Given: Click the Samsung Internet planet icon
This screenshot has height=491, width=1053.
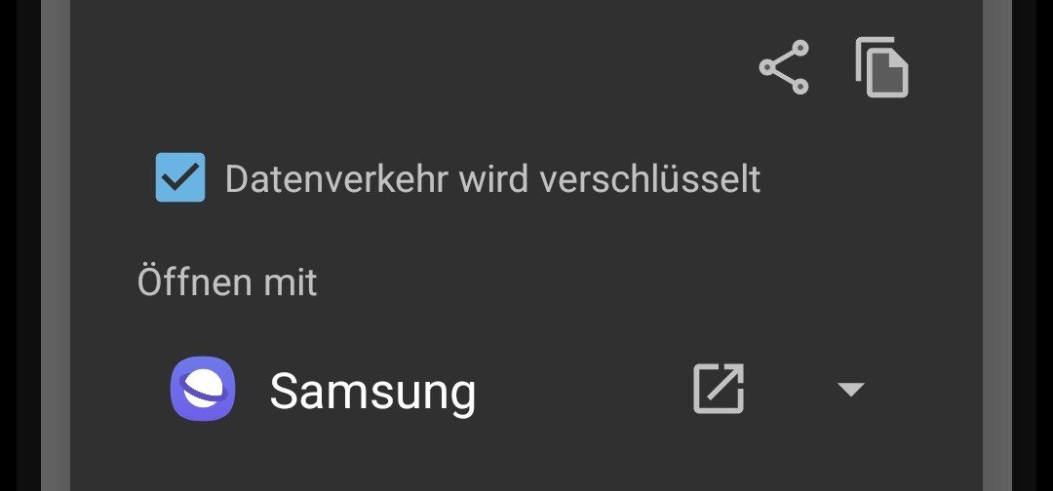Looking at the screenshot, I should [x=203, y=389].
